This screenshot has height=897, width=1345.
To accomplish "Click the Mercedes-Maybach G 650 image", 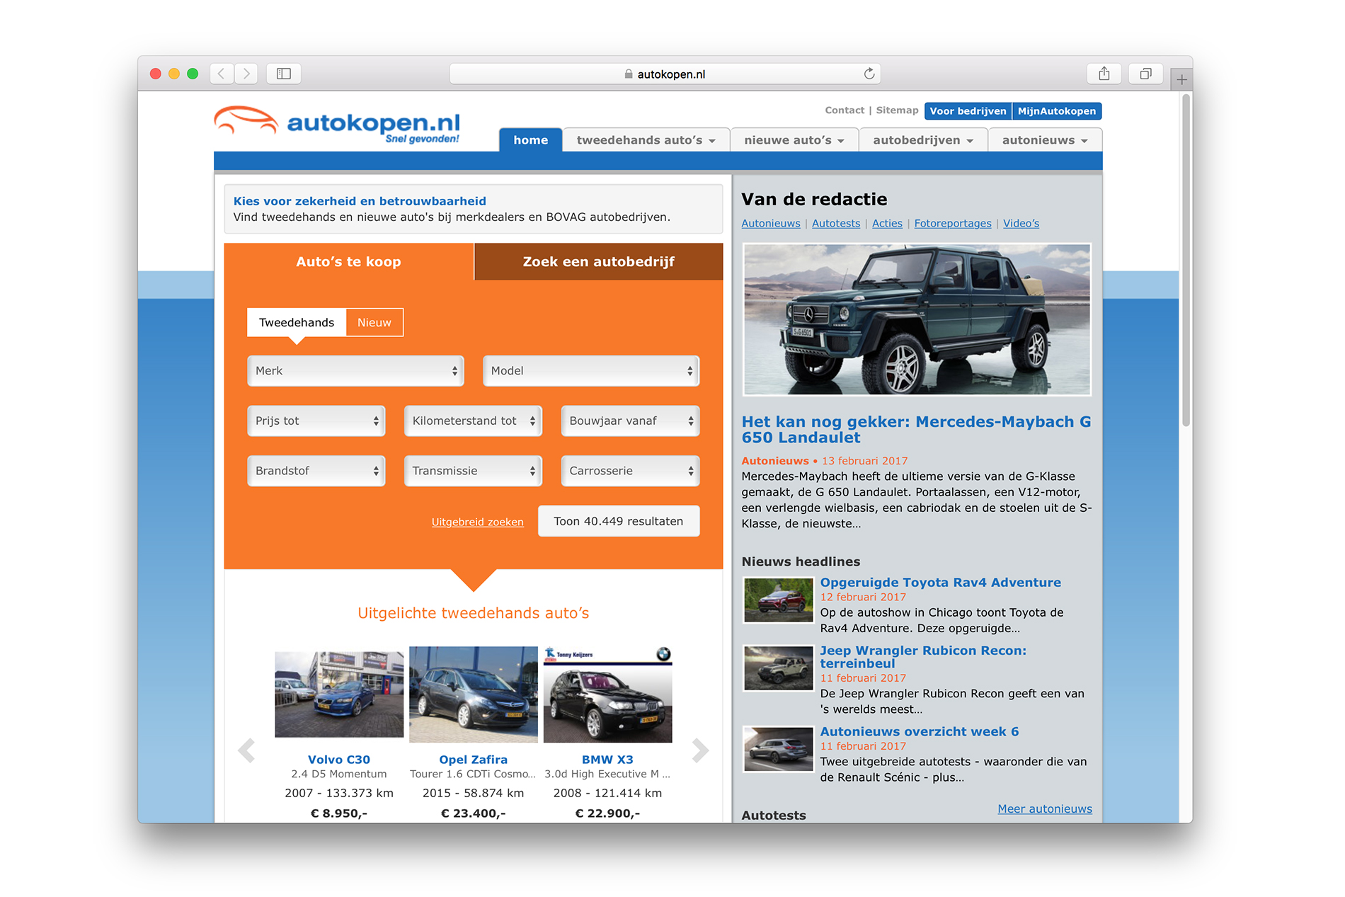I will pos(917,319).
